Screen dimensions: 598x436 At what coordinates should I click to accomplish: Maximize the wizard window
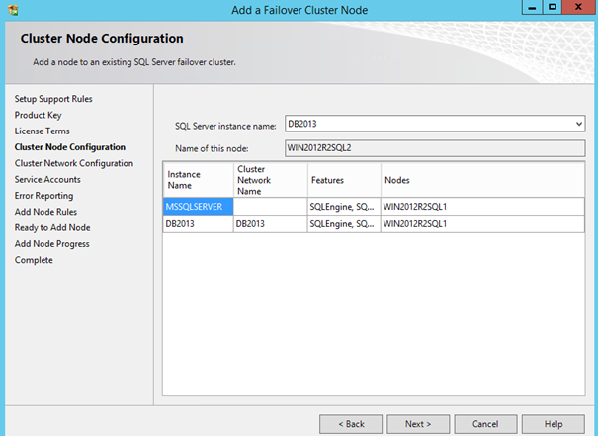pyautogui.click(x=553, y=7)
